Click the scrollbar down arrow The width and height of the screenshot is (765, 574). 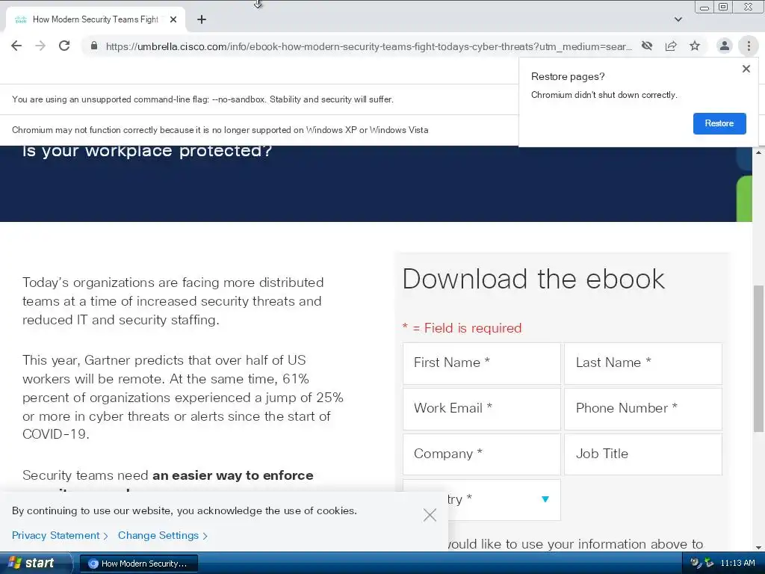pyautogui.click(x=759, y=547)
